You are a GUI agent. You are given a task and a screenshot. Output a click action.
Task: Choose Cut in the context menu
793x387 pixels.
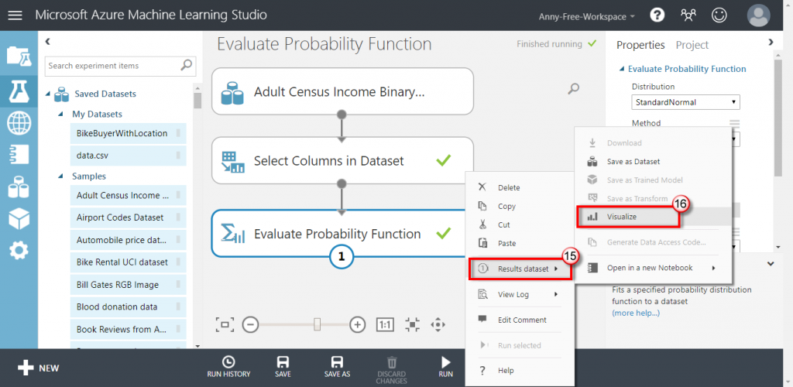[x=520, y=224]
